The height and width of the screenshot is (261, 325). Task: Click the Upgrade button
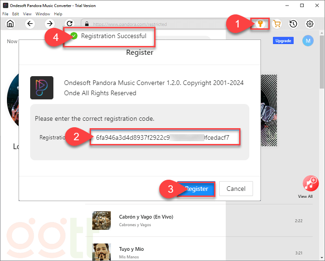click(x=283, y=41)
